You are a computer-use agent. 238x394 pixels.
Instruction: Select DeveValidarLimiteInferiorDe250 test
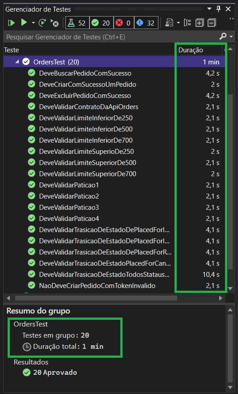(86, 118)
